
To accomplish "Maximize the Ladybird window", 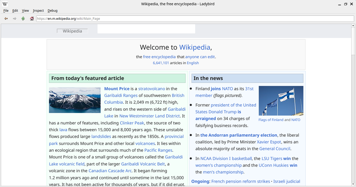I will pyautogui.click(x=346, y=4).
